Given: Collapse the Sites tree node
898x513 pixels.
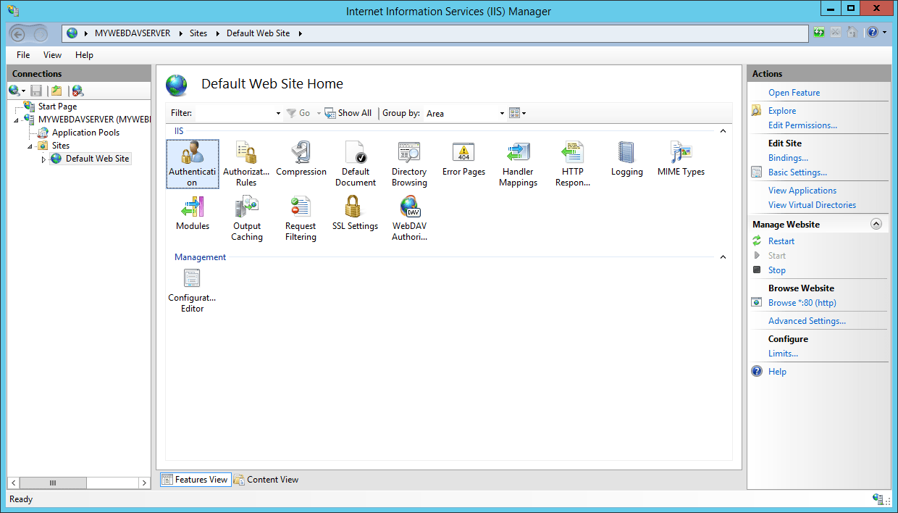Looking at the screenshot, I should tap(30, 146).
